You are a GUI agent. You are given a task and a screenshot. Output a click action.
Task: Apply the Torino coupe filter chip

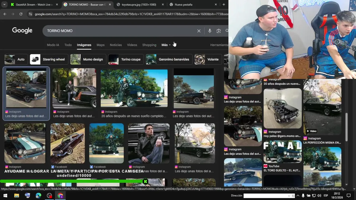point(126,59)
